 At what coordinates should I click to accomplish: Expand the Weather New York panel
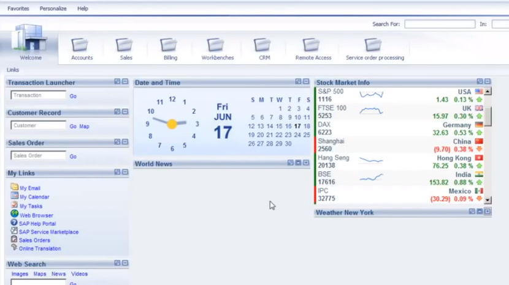[x=488, y=212]
